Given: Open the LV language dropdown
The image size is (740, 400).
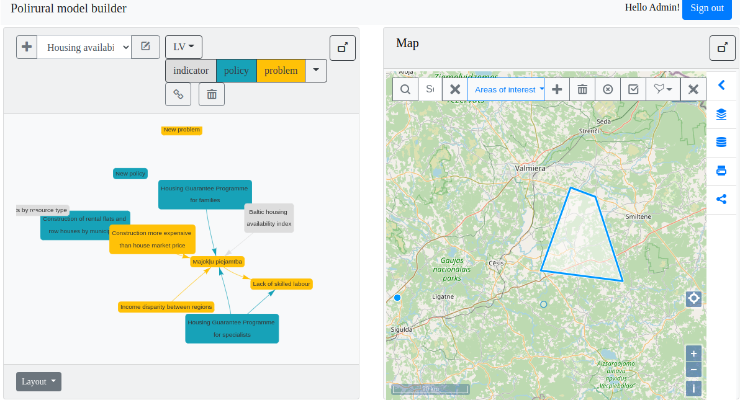Looking at the screenshot, I should click(184, 47).
